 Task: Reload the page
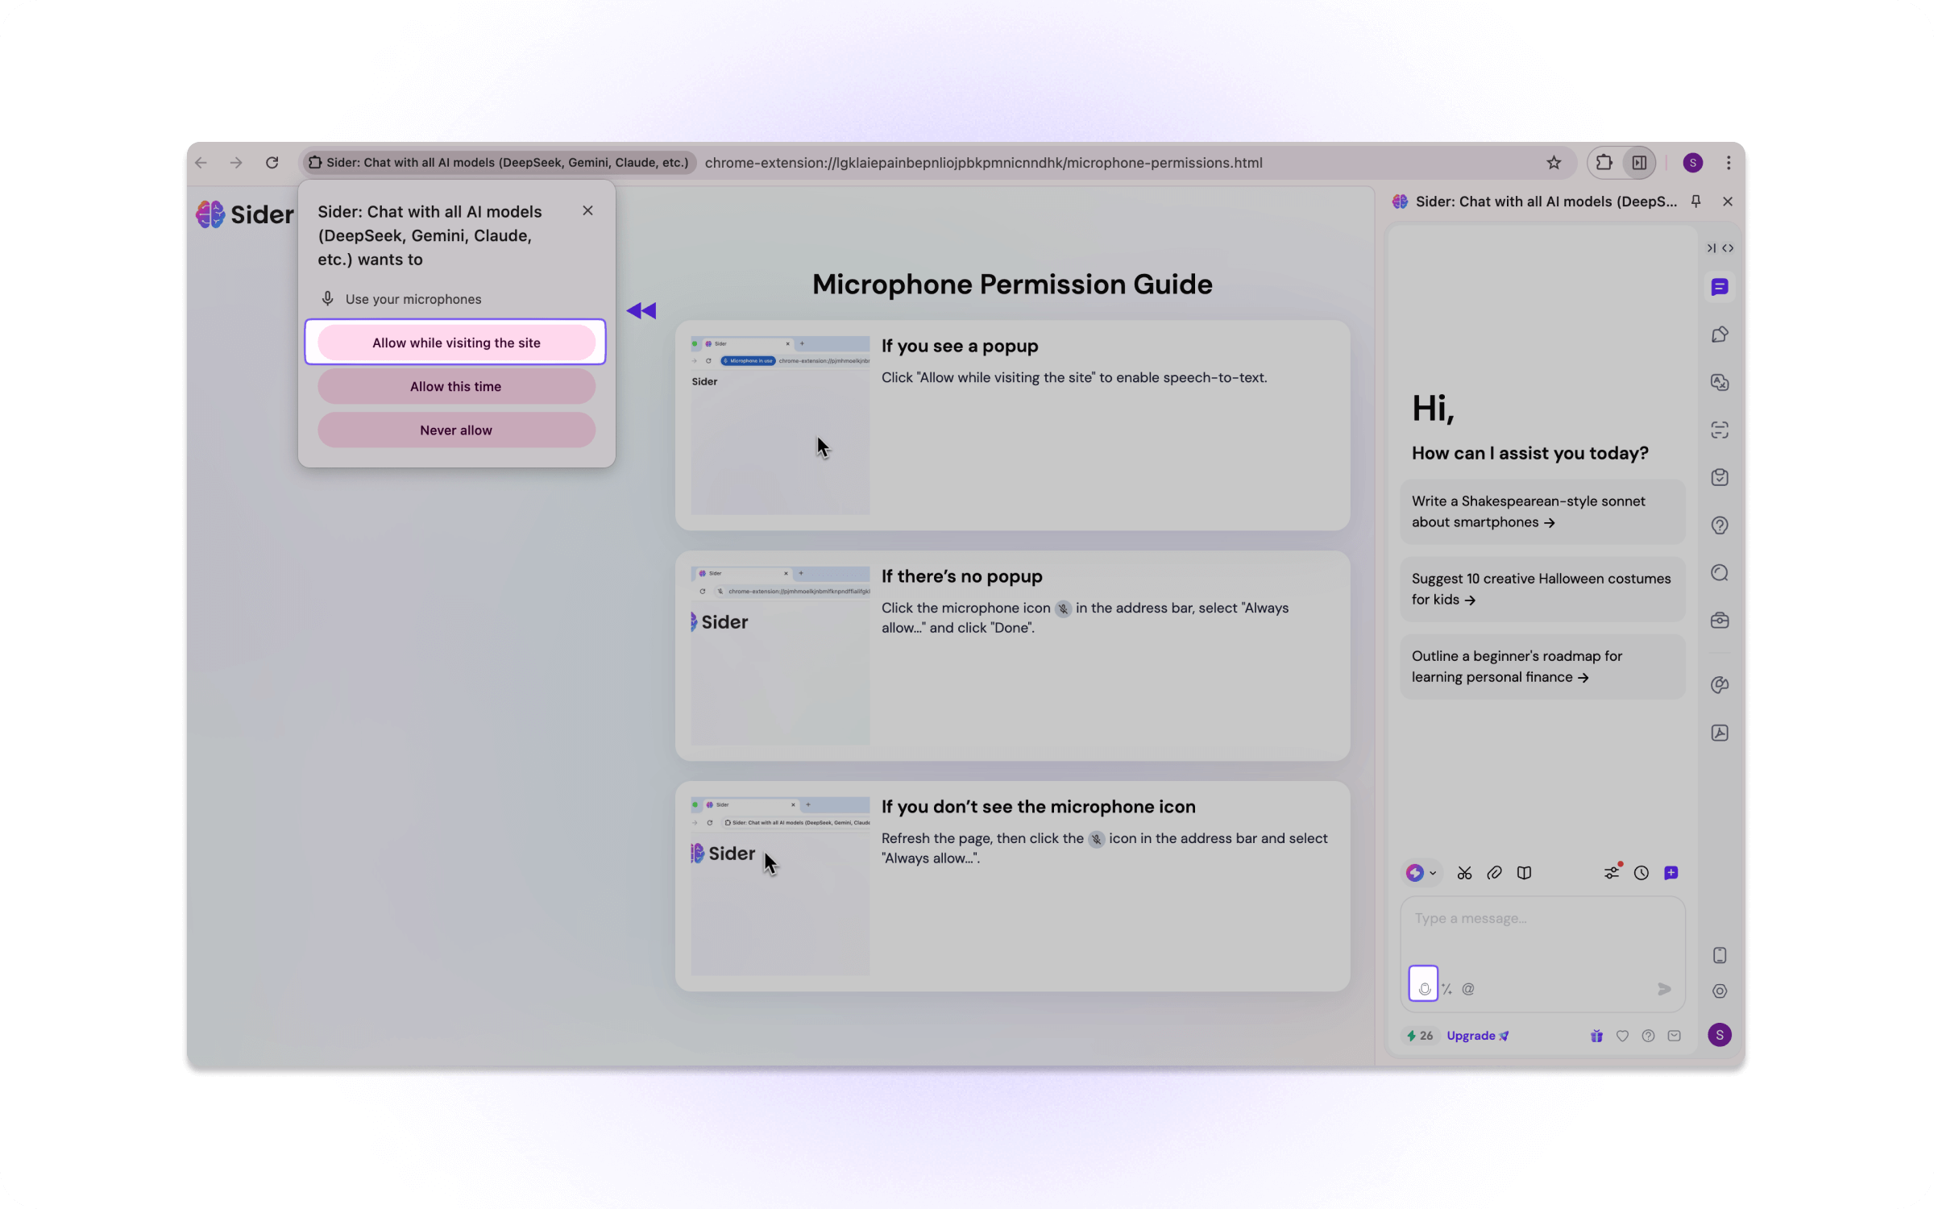(272, 163)
